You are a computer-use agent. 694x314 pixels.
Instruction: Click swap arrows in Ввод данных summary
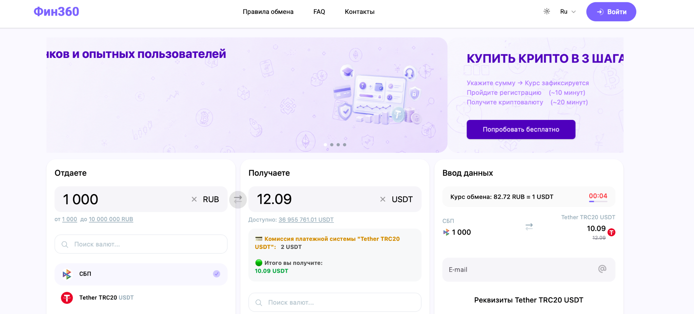[529, 227]
